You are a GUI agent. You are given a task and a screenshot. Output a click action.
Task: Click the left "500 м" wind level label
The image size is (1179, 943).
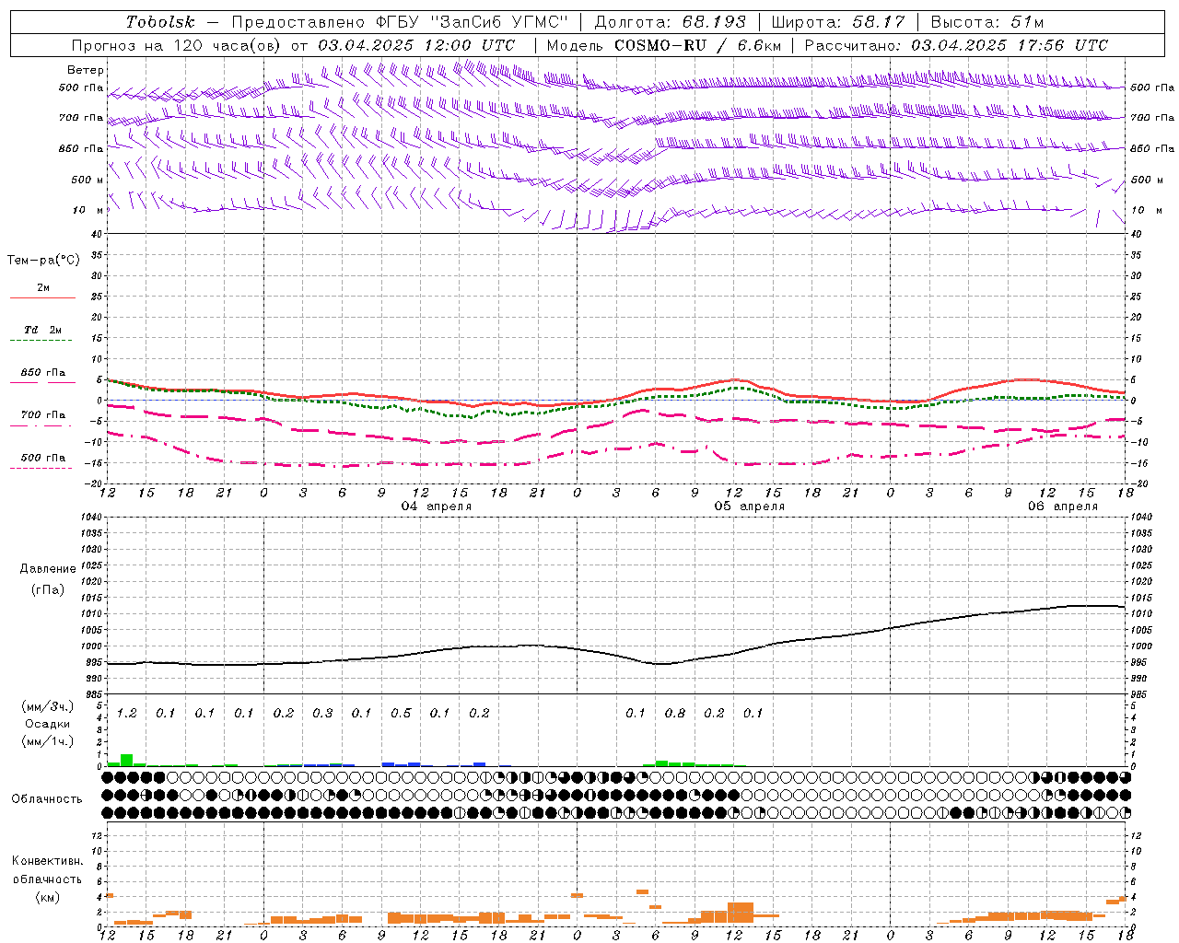click(88, 180)
